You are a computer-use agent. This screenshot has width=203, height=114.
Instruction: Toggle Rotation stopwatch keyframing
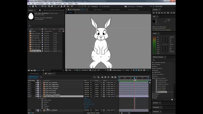42,106
